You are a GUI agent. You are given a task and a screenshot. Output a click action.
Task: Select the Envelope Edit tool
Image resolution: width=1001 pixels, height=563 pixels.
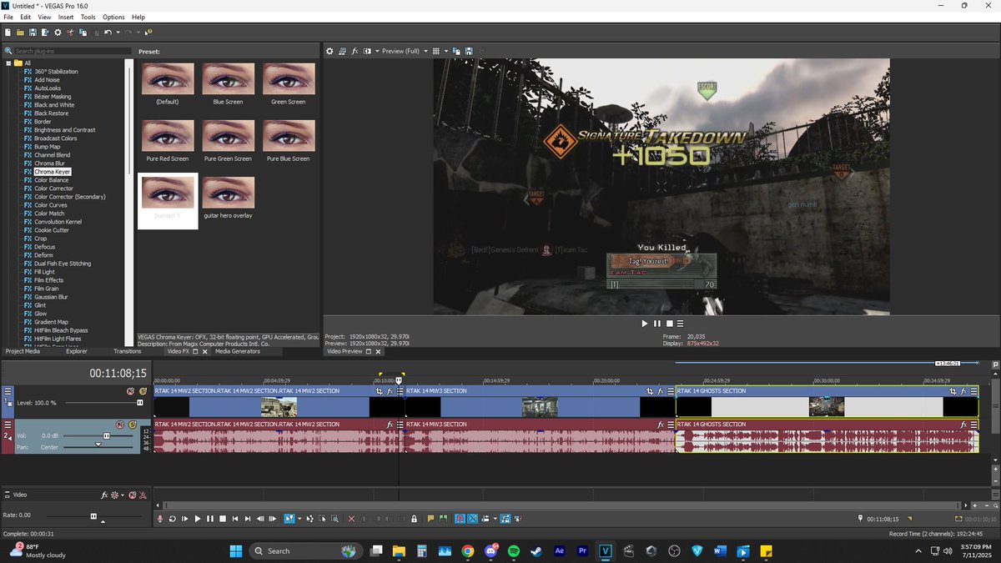pos(310,518)
